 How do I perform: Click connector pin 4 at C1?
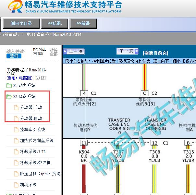click(84, 93)
